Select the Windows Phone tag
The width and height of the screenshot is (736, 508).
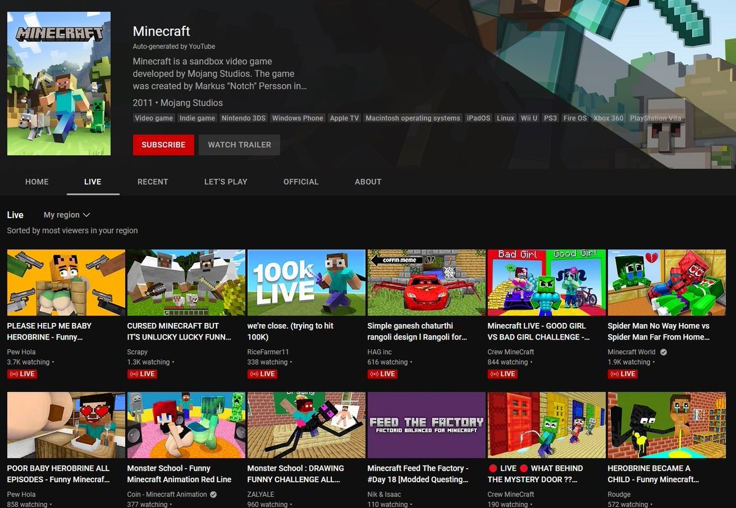tap(297, 118)
